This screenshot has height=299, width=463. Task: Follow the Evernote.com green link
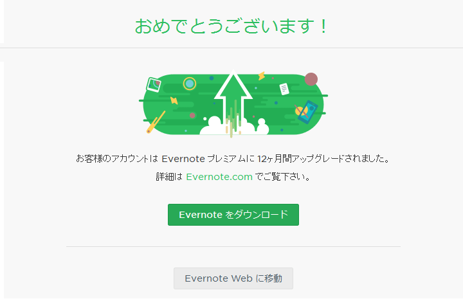click(x=219, y=177)
